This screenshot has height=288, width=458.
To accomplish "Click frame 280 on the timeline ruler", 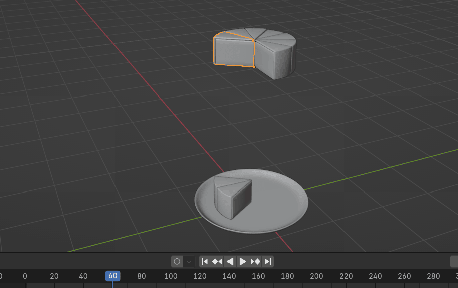I will click(x=433, y=276).
